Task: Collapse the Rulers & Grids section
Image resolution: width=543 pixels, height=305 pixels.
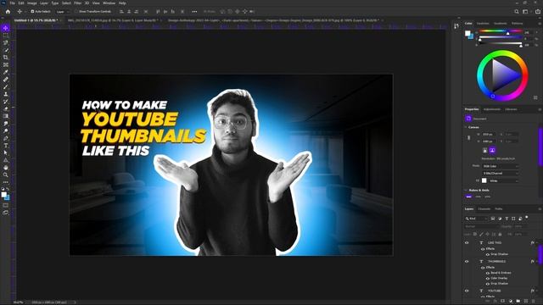Action: [x=466, y=190]
